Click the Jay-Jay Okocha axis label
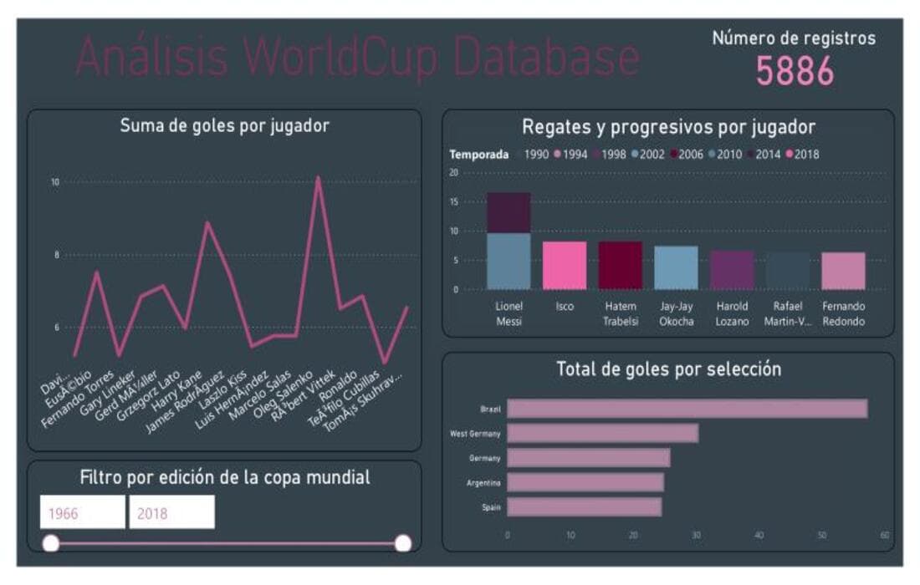The height and width of the screenshot is (585, 920). tap(676, 313)
